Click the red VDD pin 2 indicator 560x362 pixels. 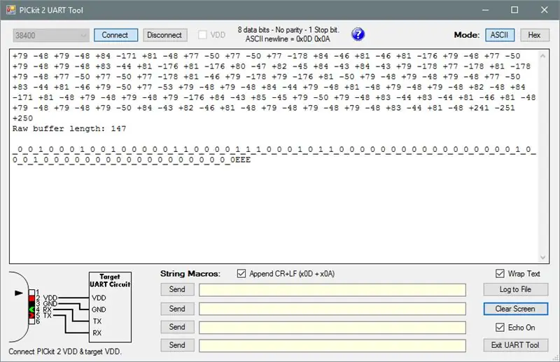coord(31,298)
